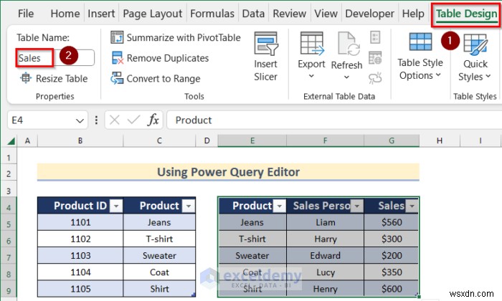Viewport: 502px width, 301px height.
Task: Click the Unlink table icon
Action: pos(375,78)
